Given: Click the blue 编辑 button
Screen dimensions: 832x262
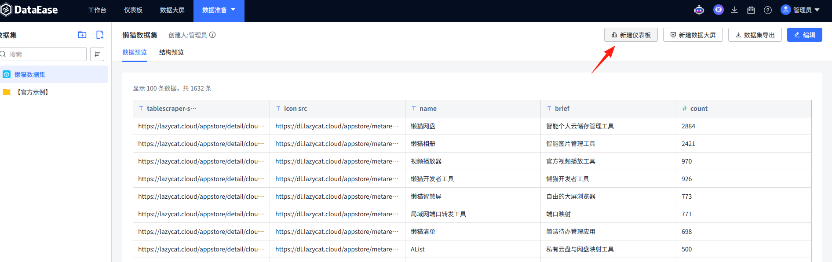Looking at the screenshot, I should point(805,35).
